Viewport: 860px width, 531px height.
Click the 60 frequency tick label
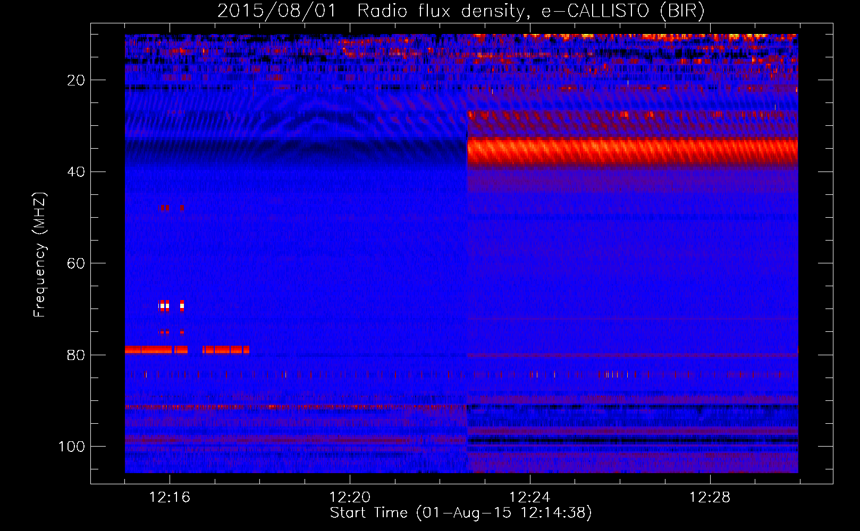pos(77,263)
